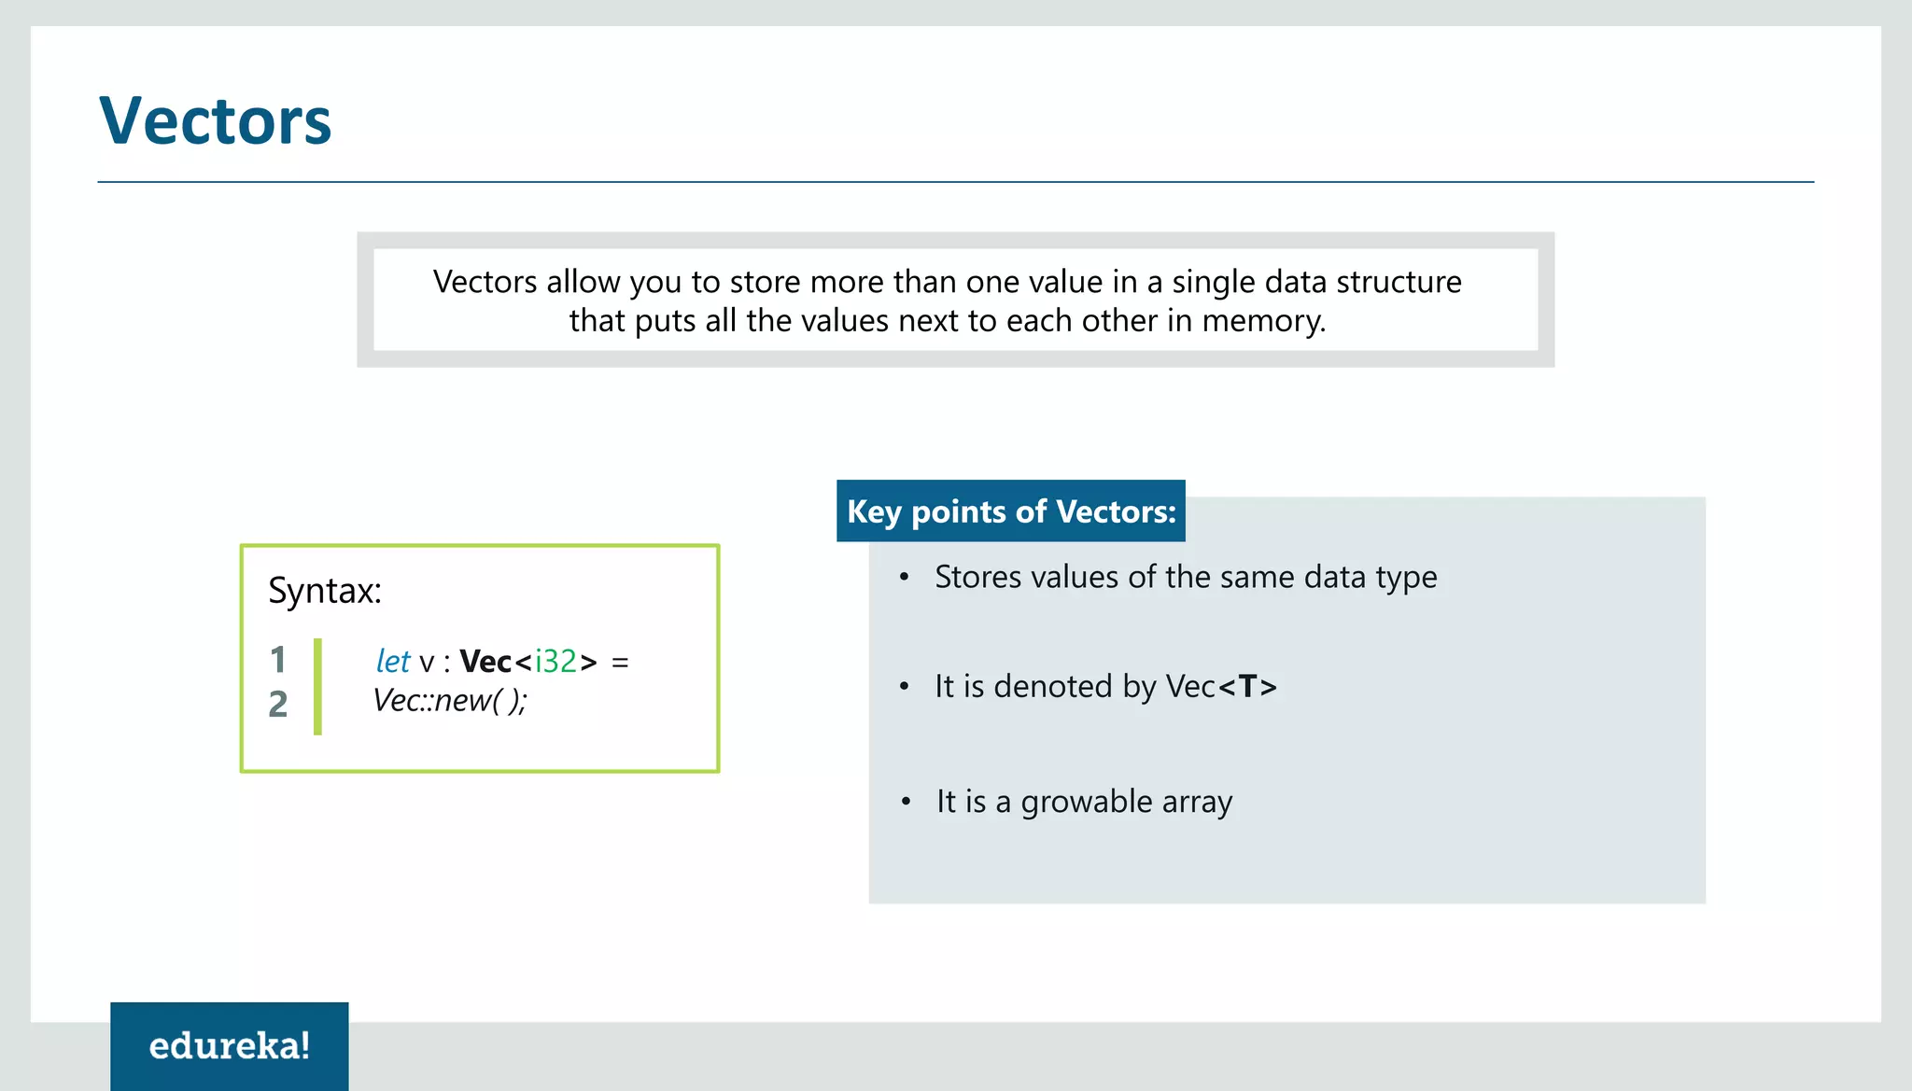Click line number 1 in the syntax box
This screenshot has height=1091, width=1912.
[x=277, y=661]
